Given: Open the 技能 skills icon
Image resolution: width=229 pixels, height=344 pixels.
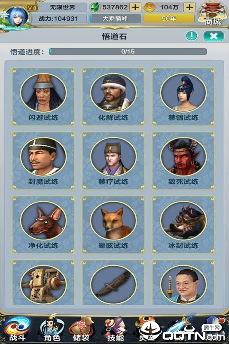Looking at the screenshot, I should [116, 329].
